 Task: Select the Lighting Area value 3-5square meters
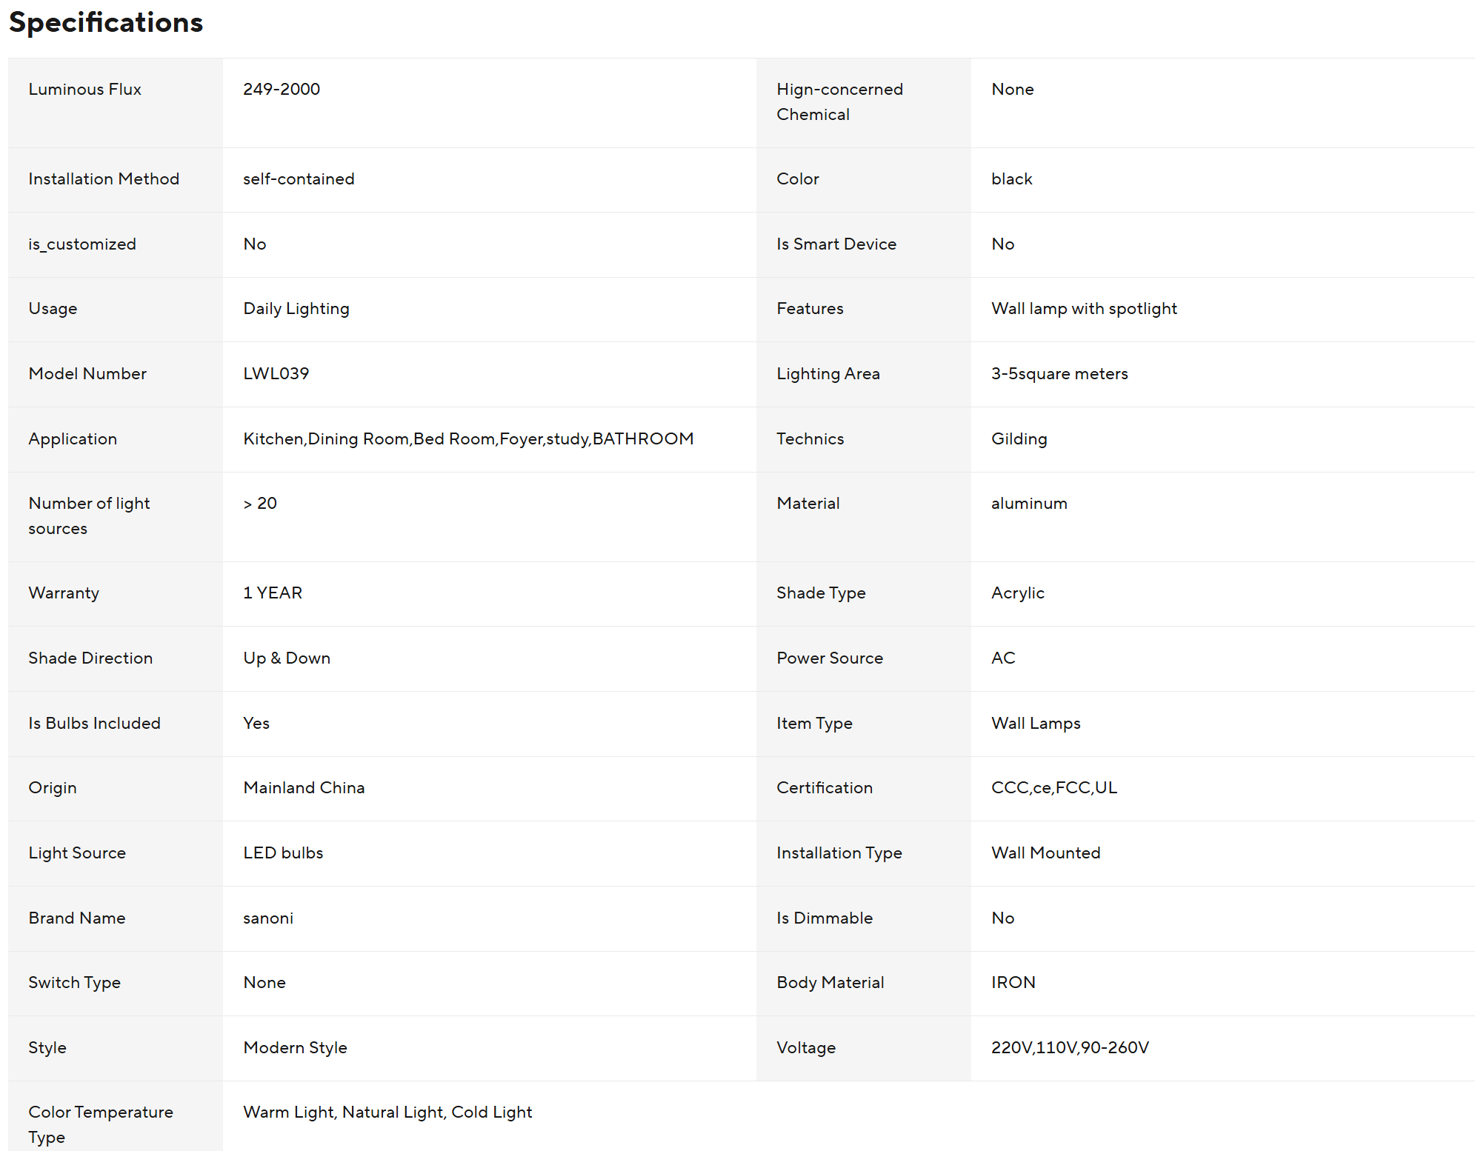point(1059,373)
